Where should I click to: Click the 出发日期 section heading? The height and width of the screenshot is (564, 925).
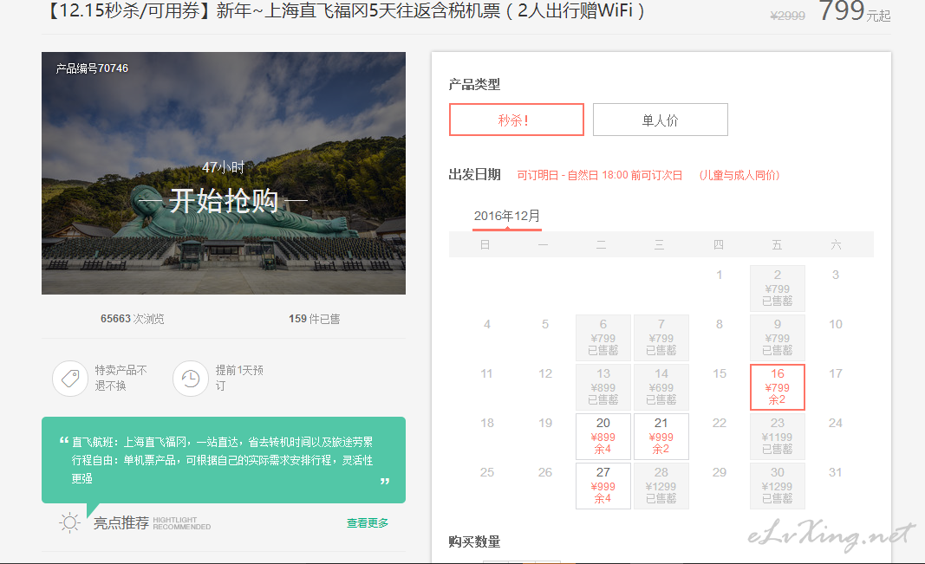point(474,174)
